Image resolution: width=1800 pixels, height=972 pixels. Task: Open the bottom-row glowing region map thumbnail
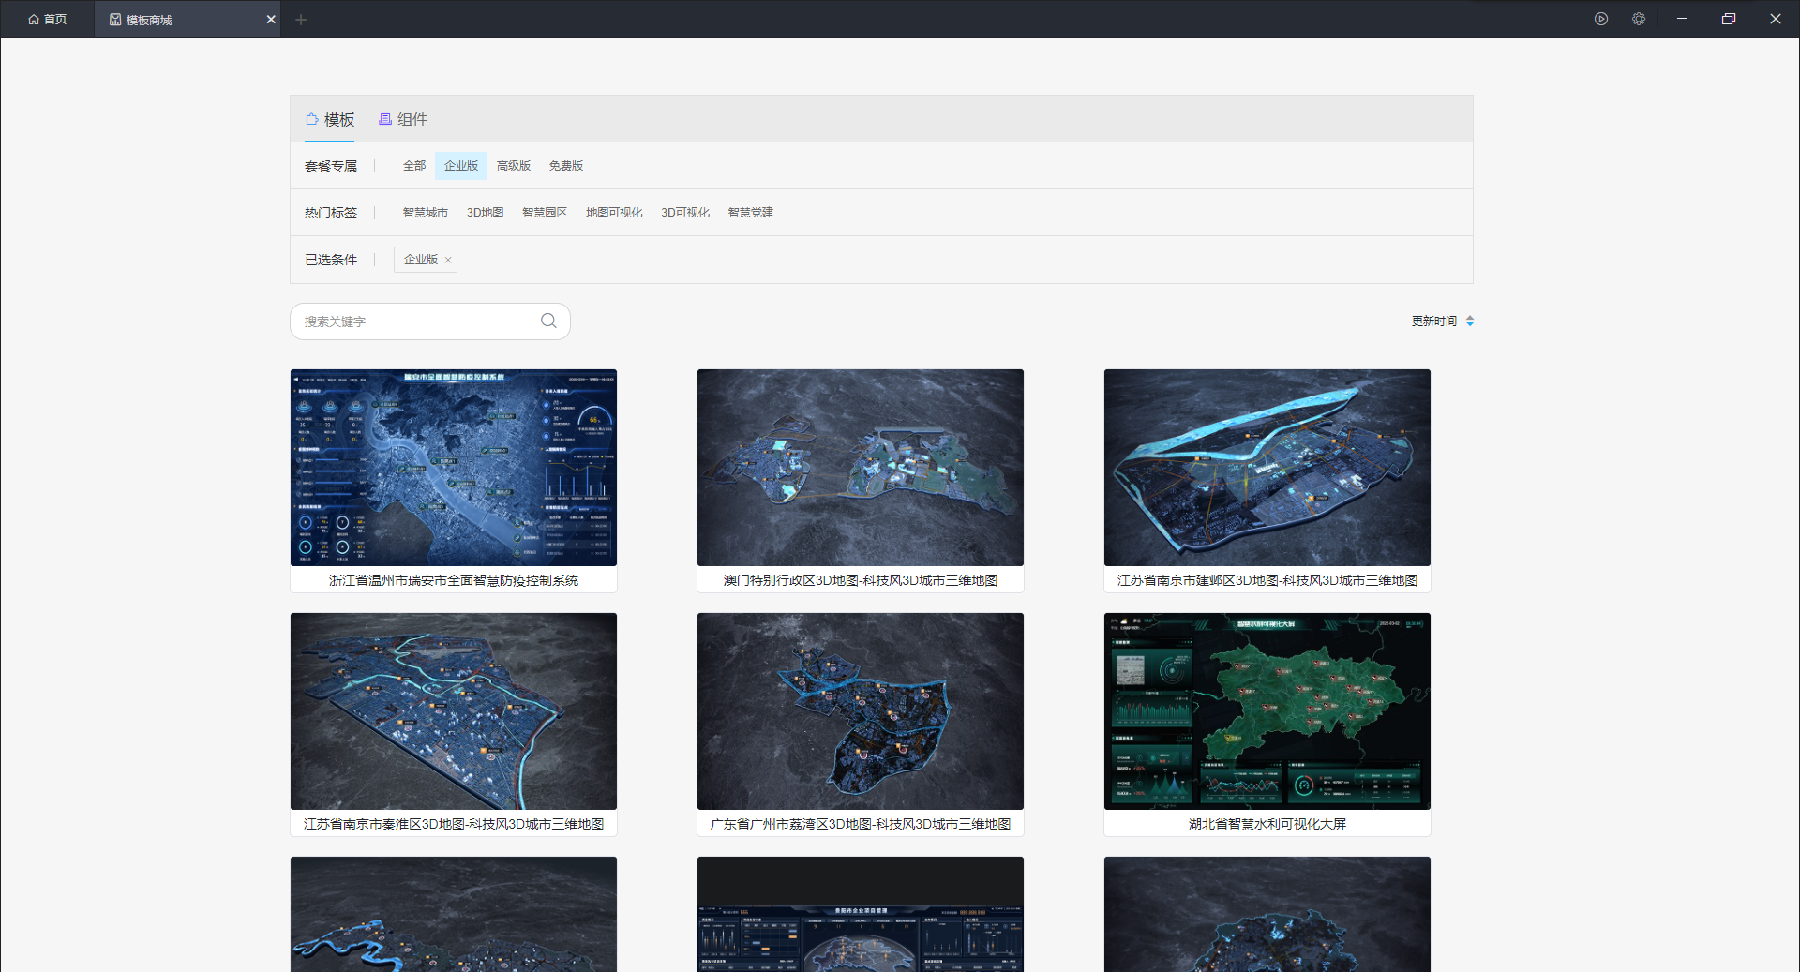click(1267, 914)
